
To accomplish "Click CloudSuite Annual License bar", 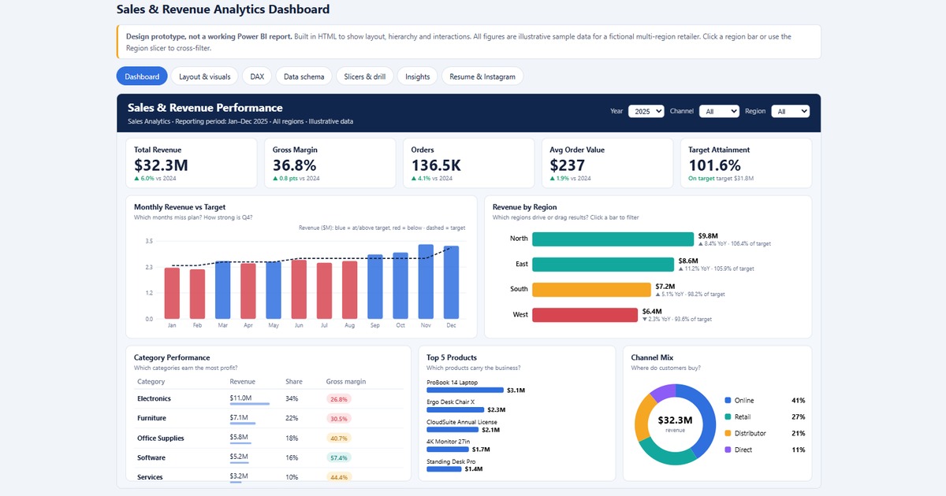I will 453,430.
